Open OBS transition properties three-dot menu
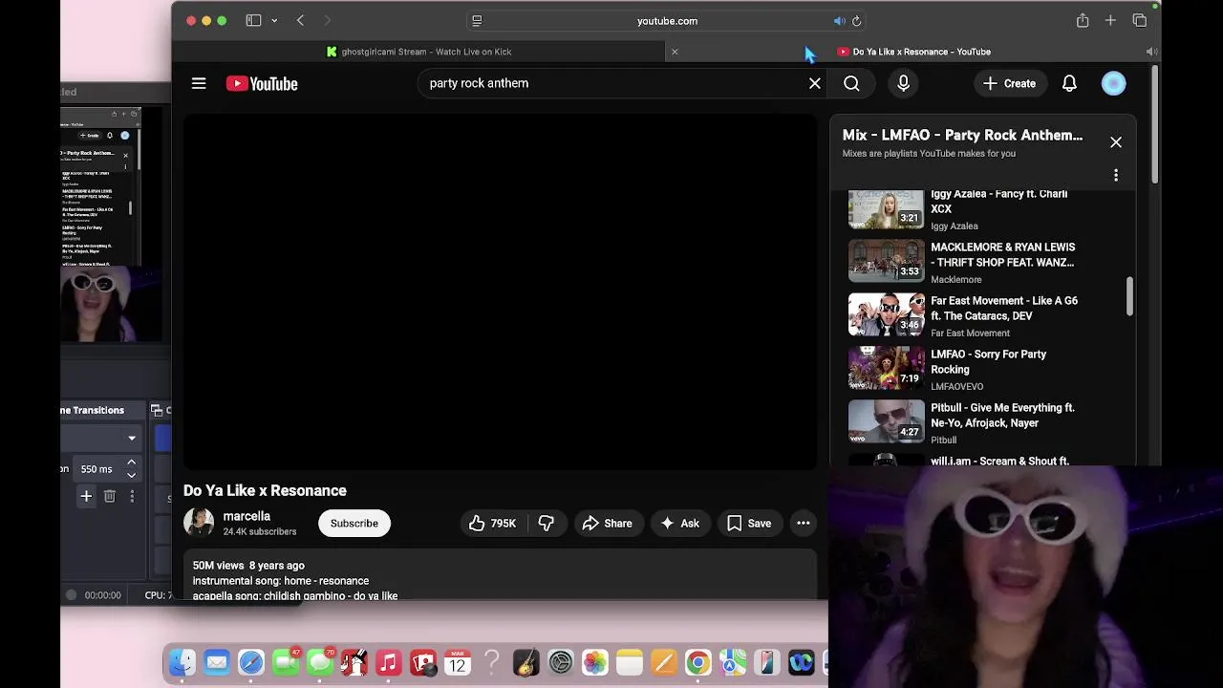This screenshot has width=1223, height=688. 132,496
